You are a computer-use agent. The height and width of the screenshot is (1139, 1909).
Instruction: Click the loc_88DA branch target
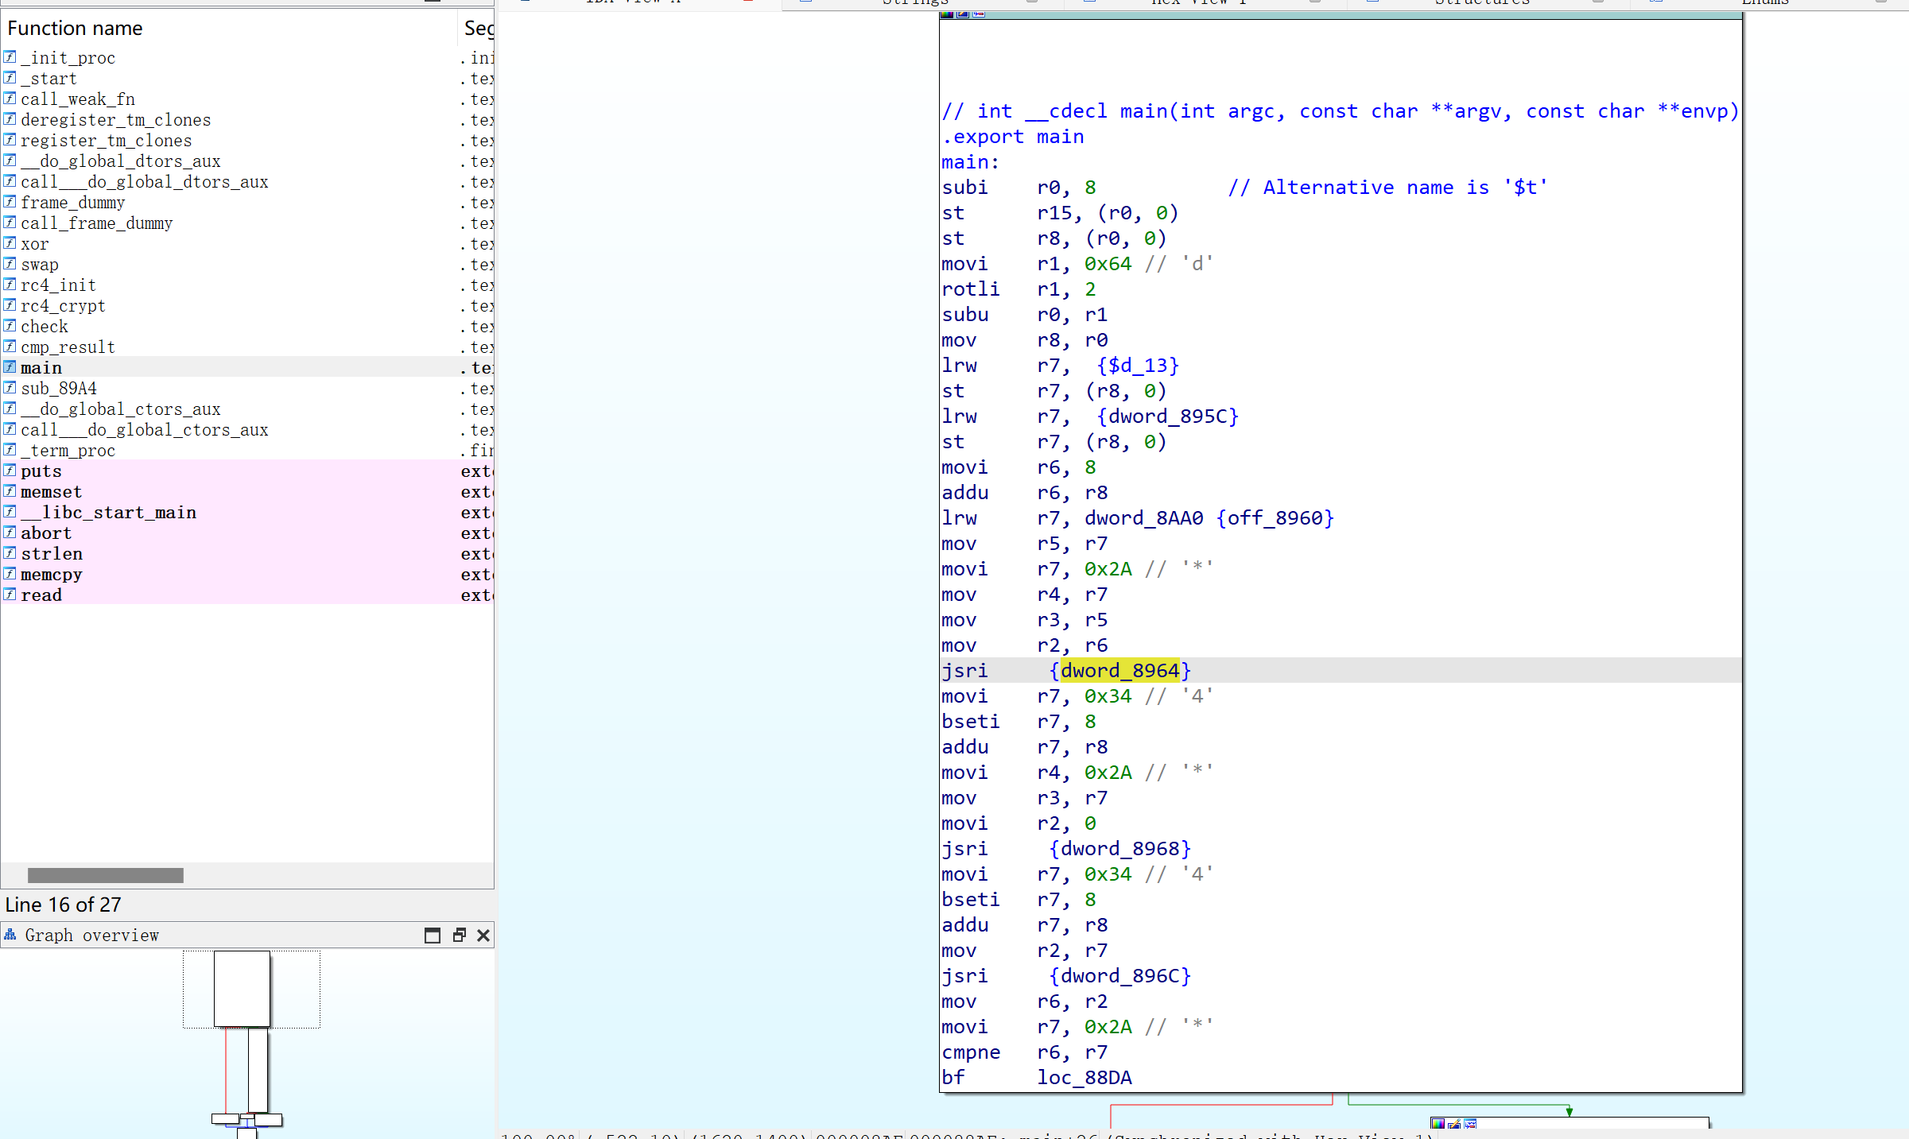click(x=1084, y=1078)
